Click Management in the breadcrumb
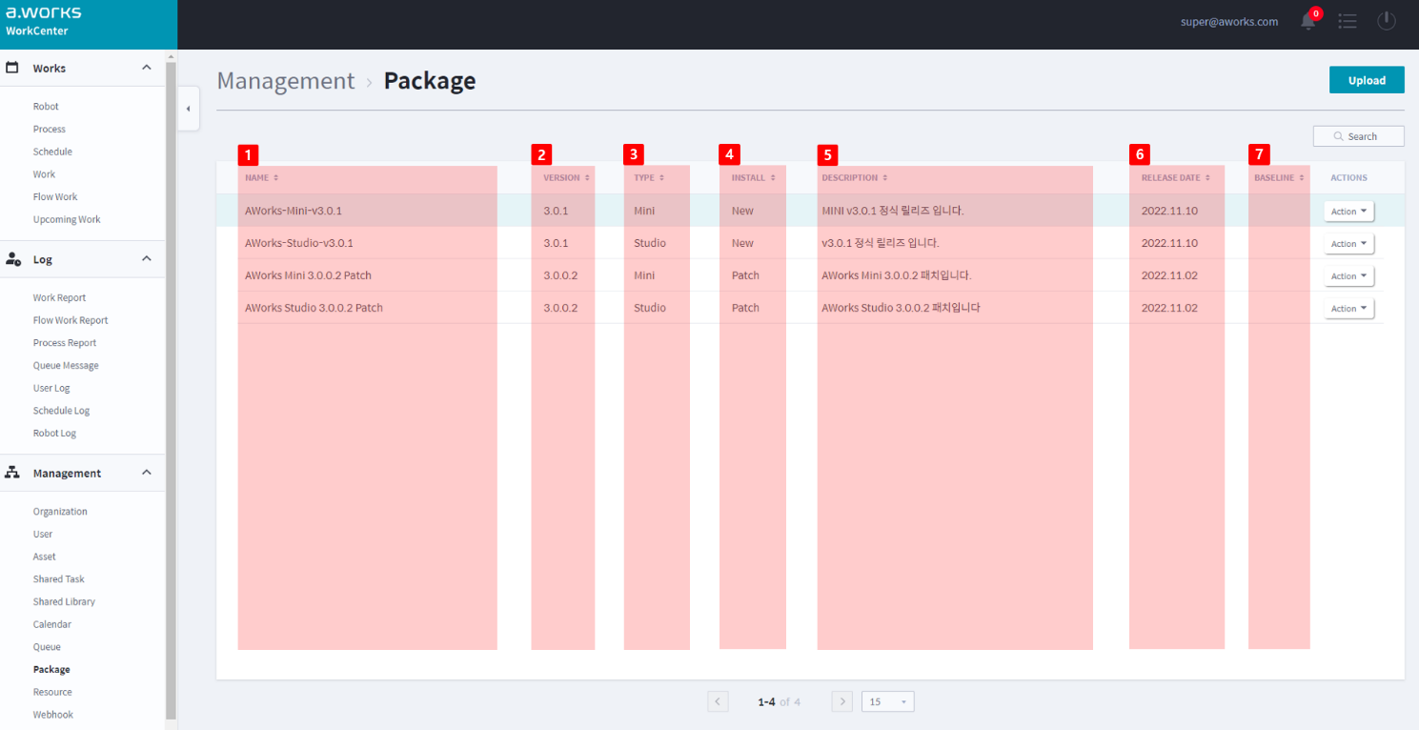 286,81
